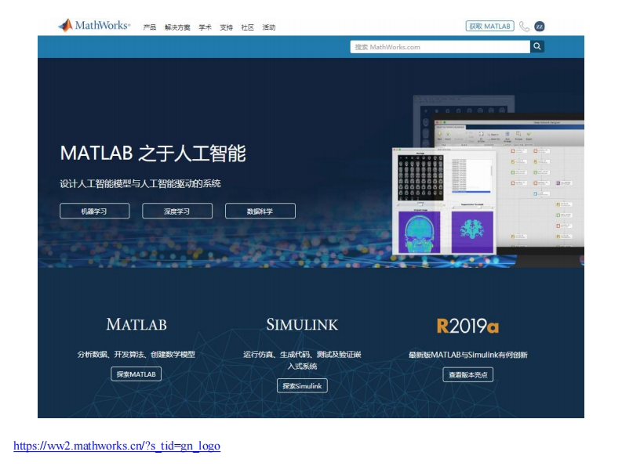Open the ww2.mathworks.cn hyperlink below the image
The image size is (622, 466).
[117, 446]
